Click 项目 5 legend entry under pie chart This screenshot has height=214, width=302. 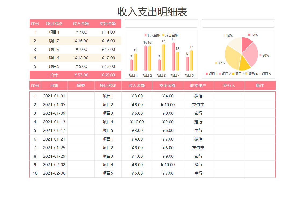(265, 74)
